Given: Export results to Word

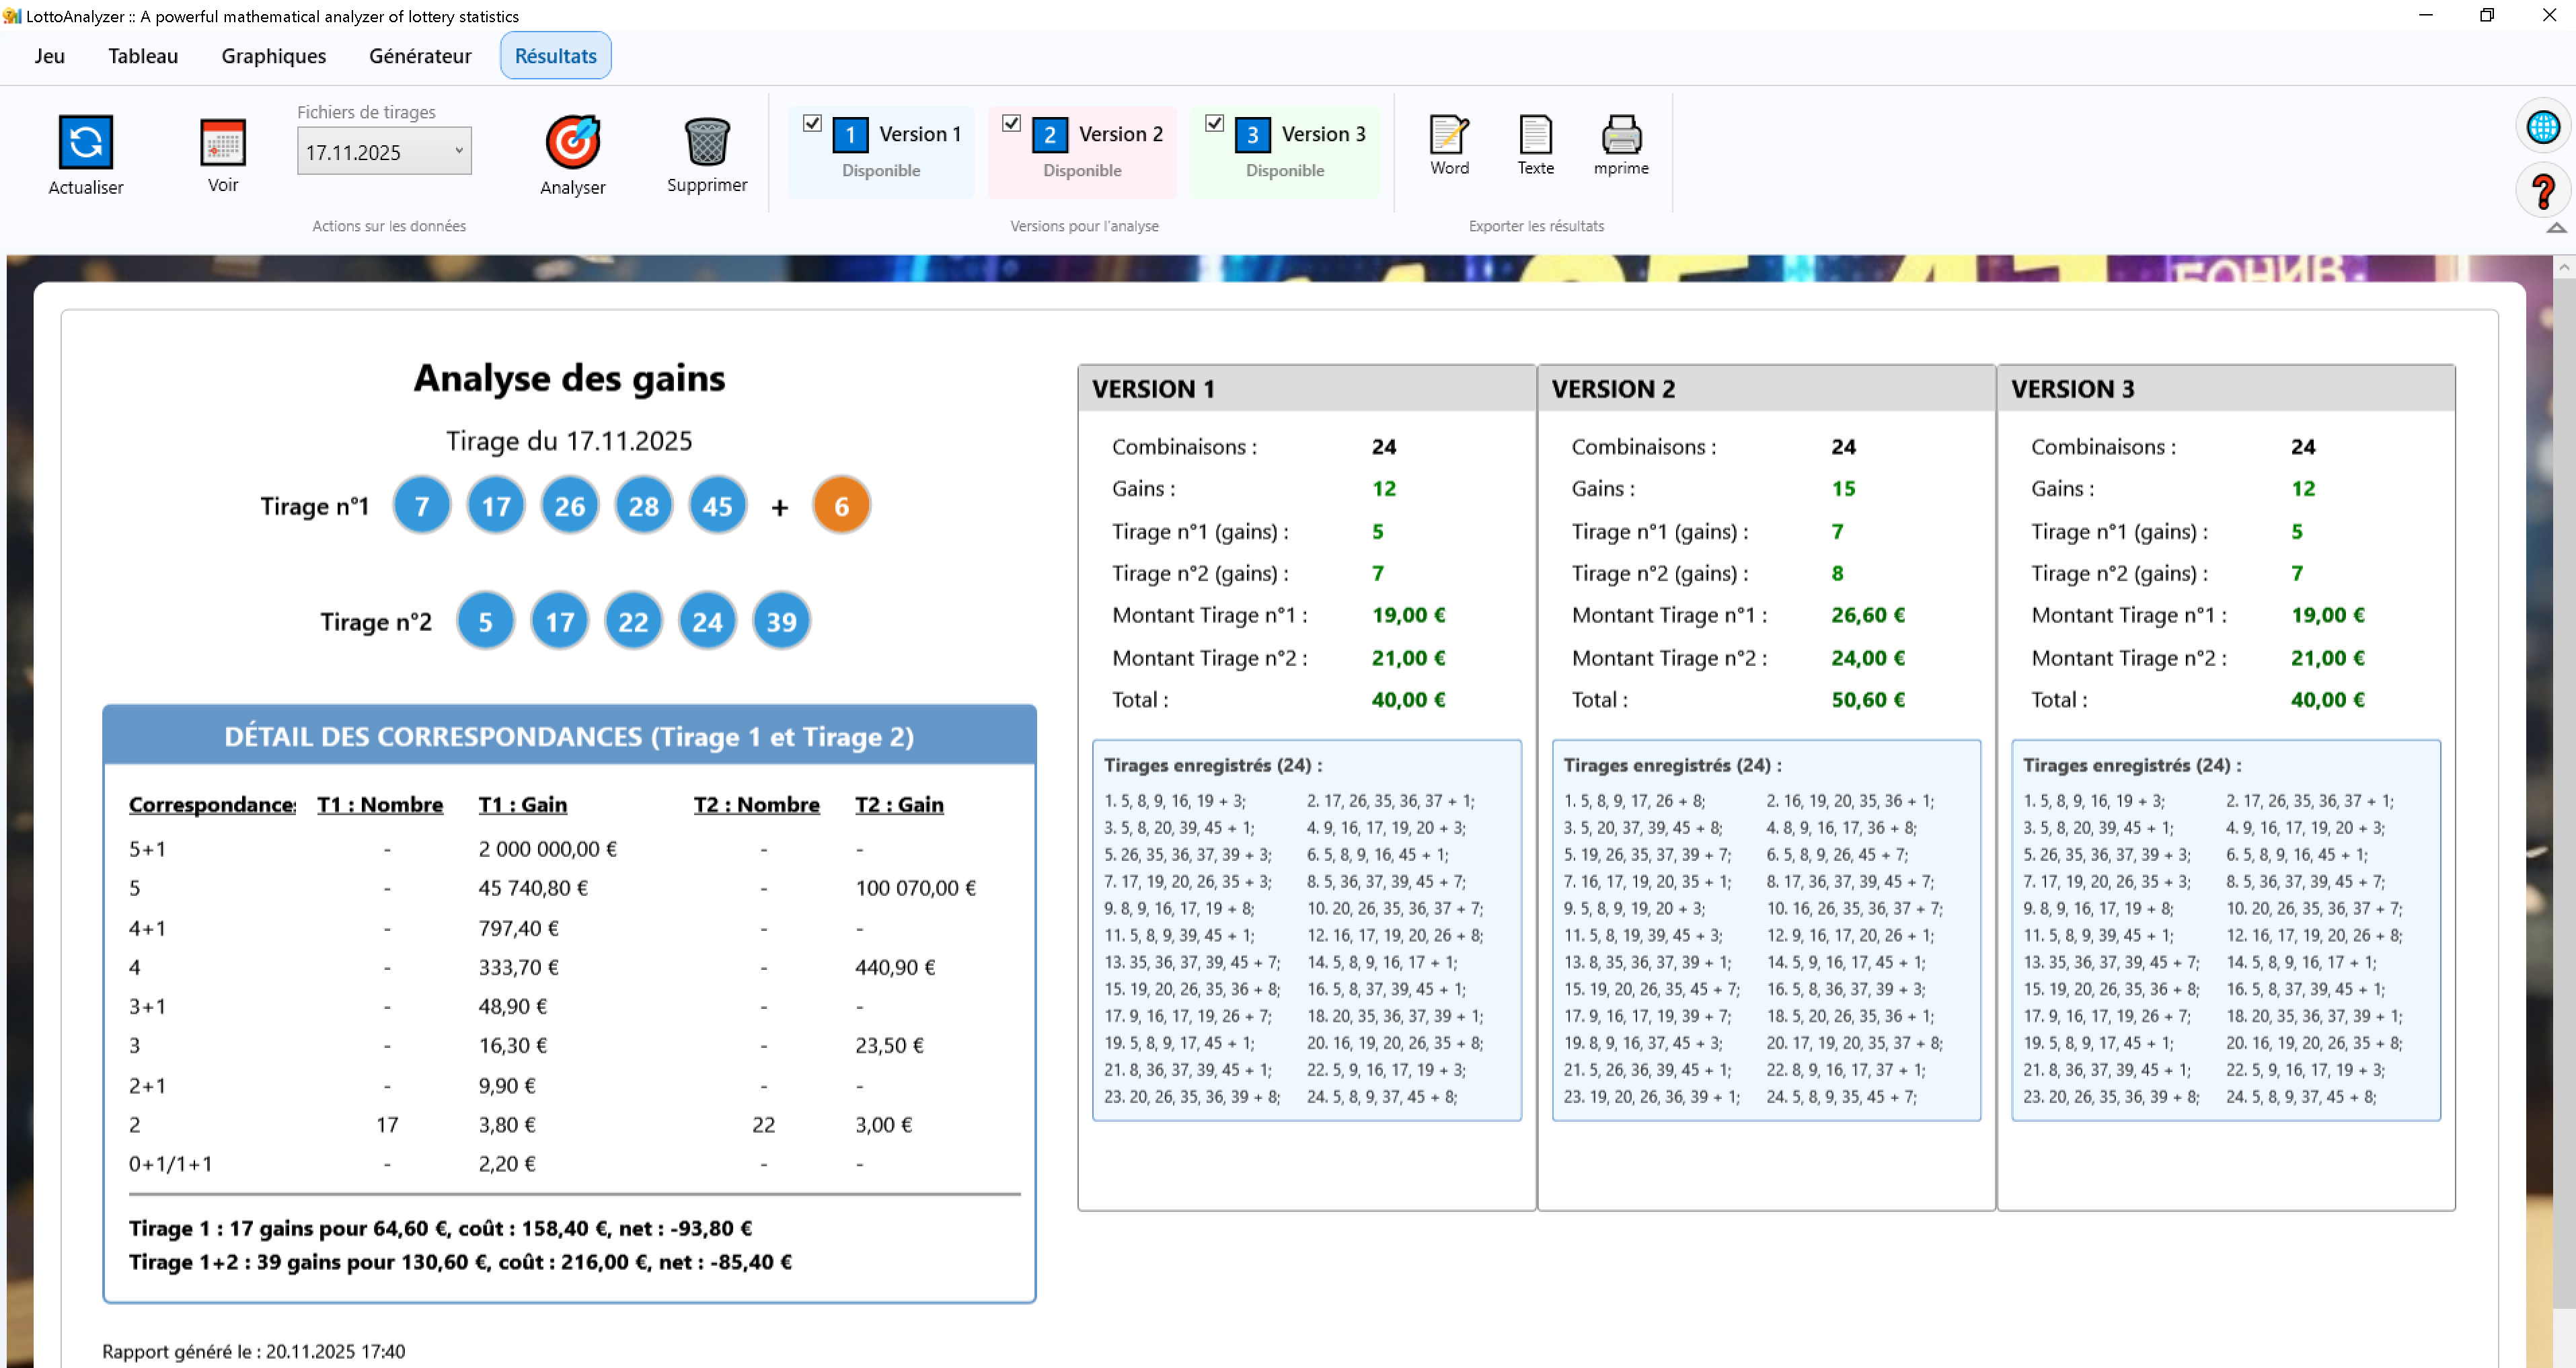Looking at the screenshot, I should pos(1448,135).
